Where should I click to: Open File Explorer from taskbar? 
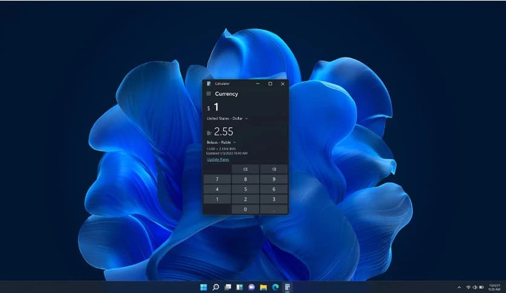point(263,287)
